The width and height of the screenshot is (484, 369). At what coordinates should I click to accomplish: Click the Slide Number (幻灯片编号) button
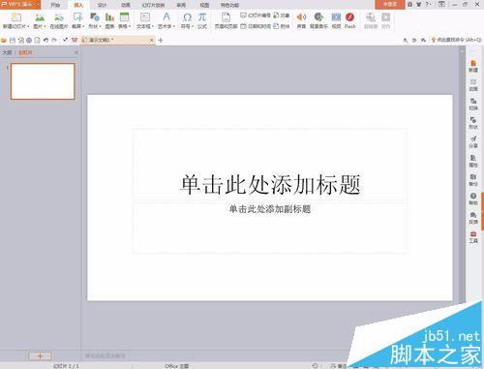coord(256,15)
